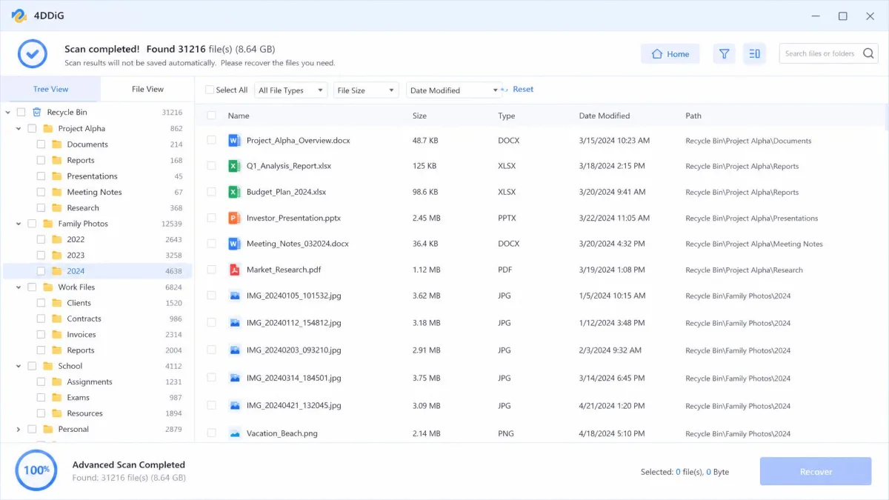Screen dimensions: 889x500
Task: Click the Path column header
Action: [x=693, y=116]
